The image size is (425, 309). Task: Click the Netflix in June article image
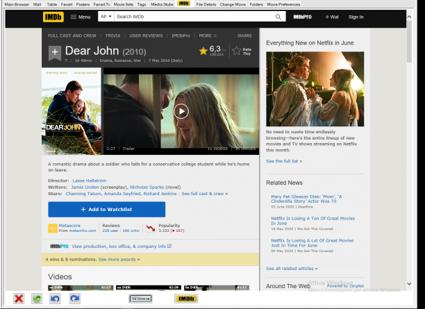tap(315, 89)
